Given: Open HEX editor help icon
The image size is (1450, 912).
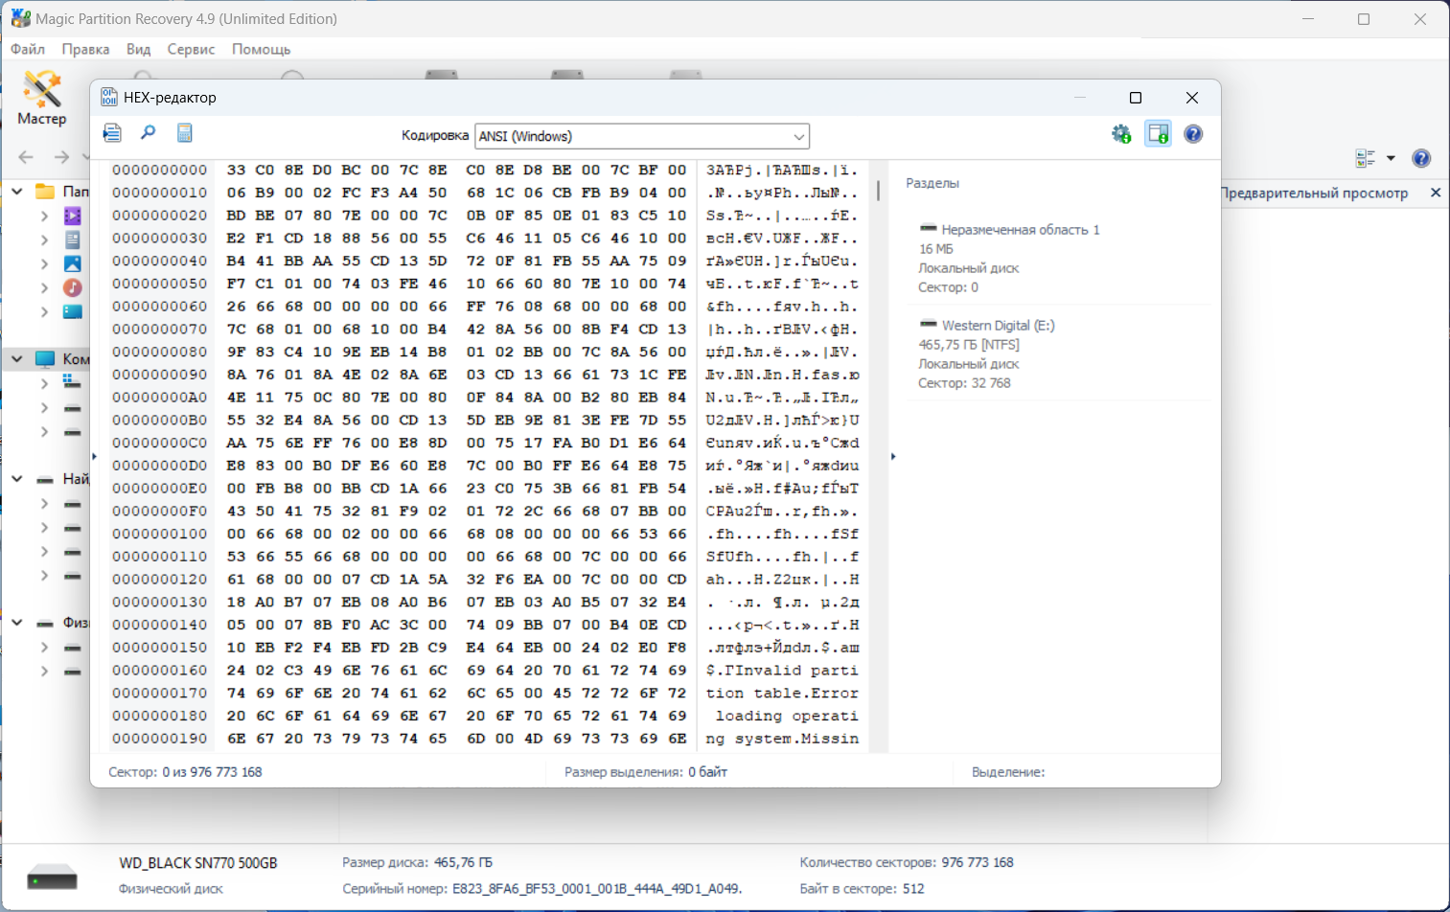Looking at the screenshot, I should coord(1193,134).
